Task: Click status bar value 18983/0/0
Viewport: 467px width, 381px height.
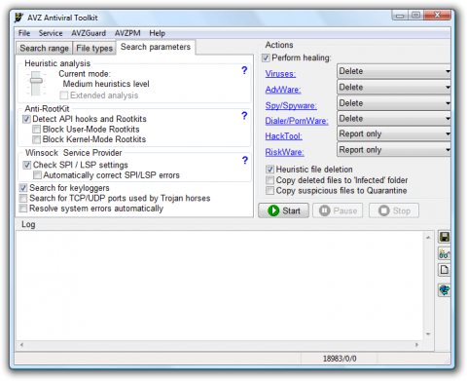Action: 340,359
